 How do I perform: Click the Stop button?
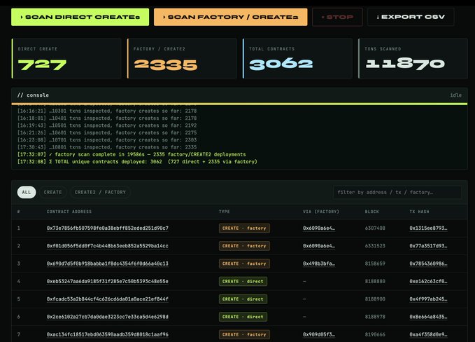coord(337,17)
